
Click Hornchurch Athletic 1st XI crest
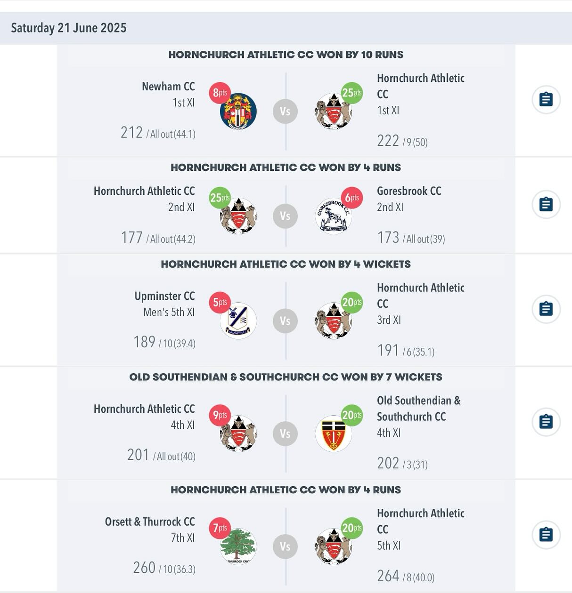coord(333,112)
